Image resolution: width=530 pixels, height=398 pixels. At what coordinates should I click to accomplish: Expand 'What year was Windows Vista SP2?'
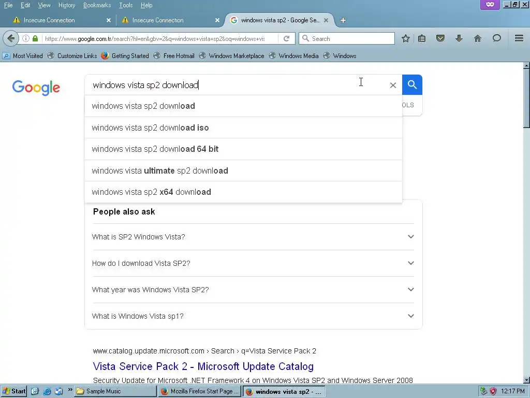click(253, 290)
